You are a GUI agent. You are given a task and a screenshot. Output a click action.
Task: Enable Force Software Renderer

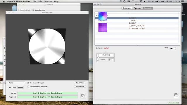[28, 86]
